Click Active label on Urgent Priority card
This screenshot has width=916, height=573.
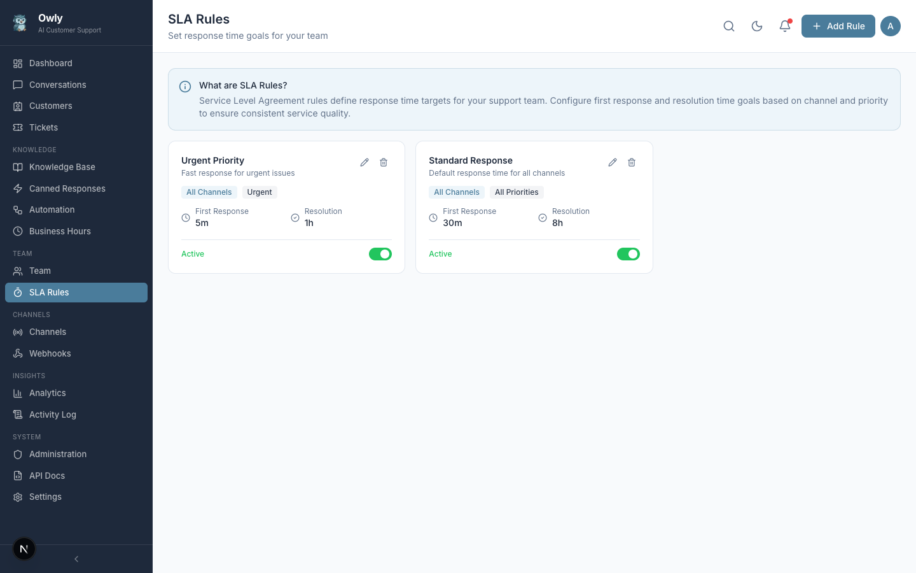pyautogui.click(x=193, y=254)
